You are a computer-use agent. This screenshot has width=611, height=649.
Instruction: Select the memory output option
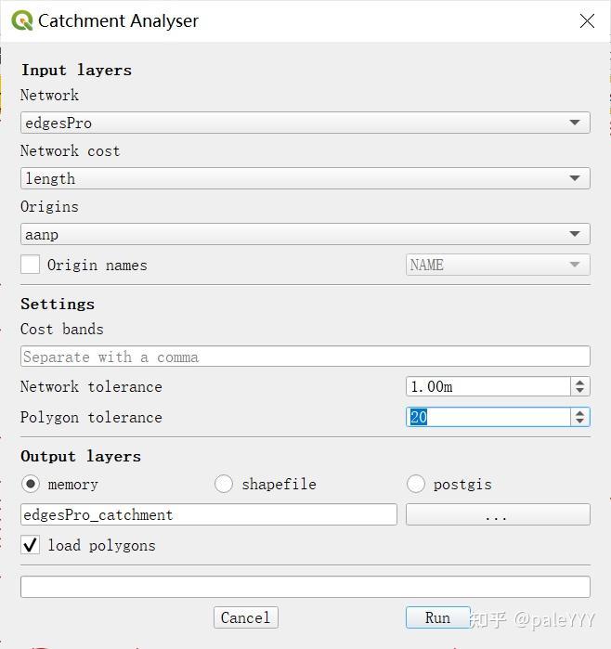coord(31,484)
